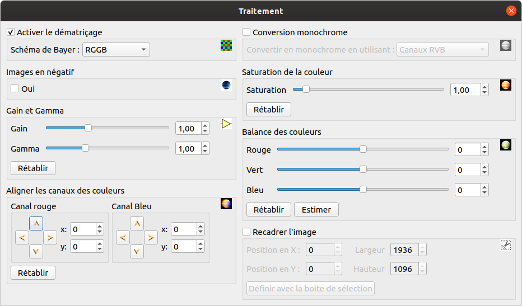Toggle the Recadrer l'image checkbox
The height and width of the screenshot is (306, 522).
(246, 232)
